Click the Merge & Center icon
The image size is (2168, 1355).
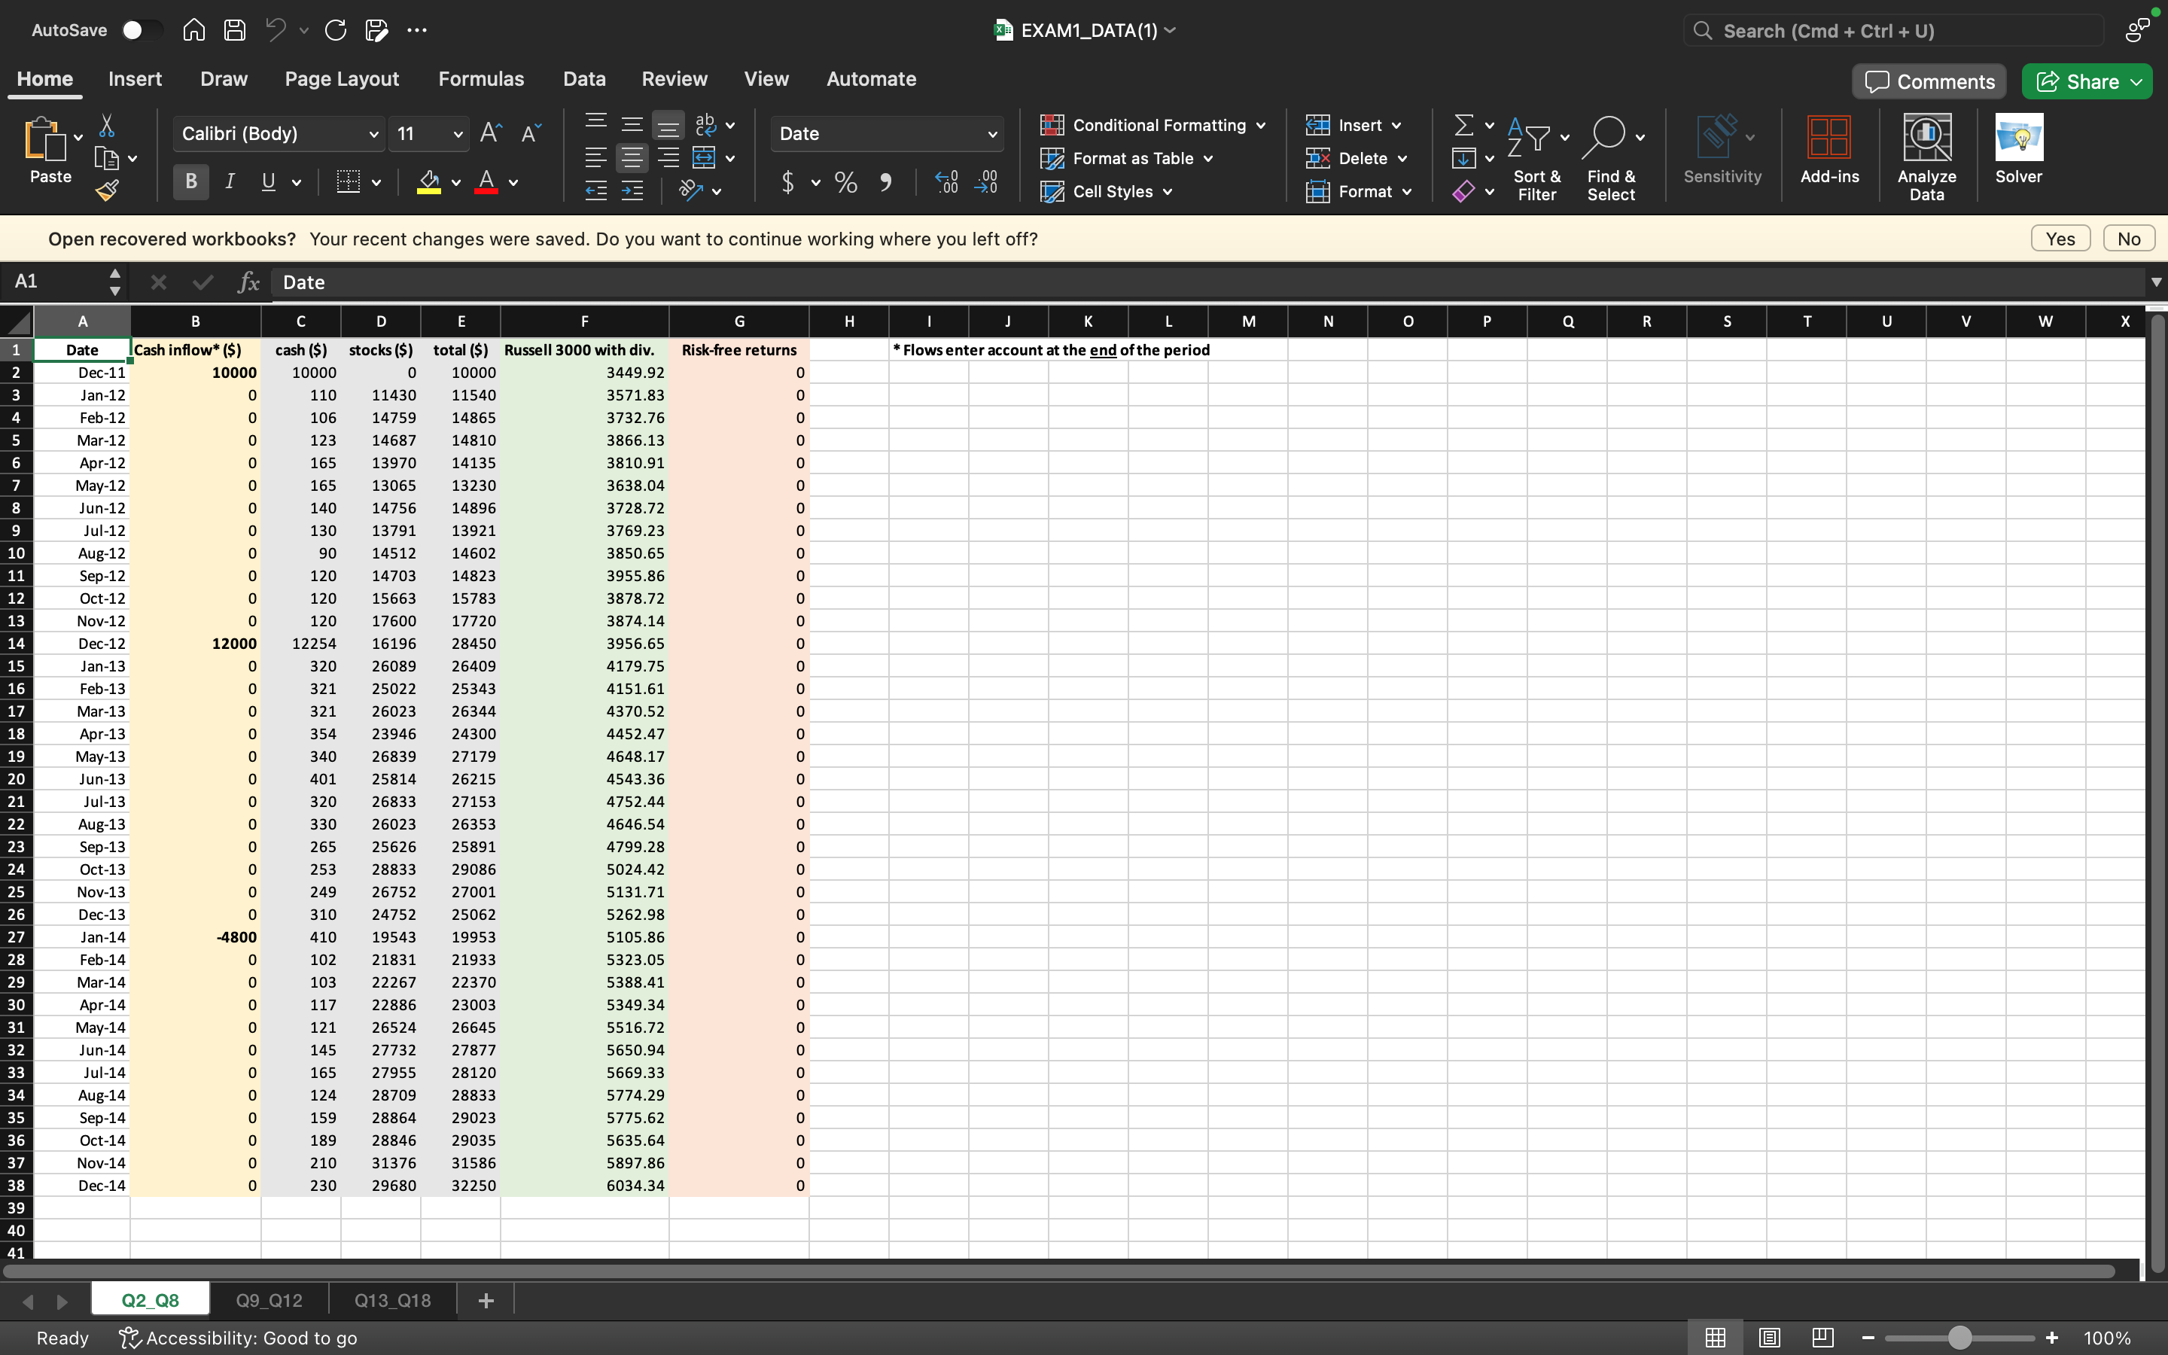point(704,159)
